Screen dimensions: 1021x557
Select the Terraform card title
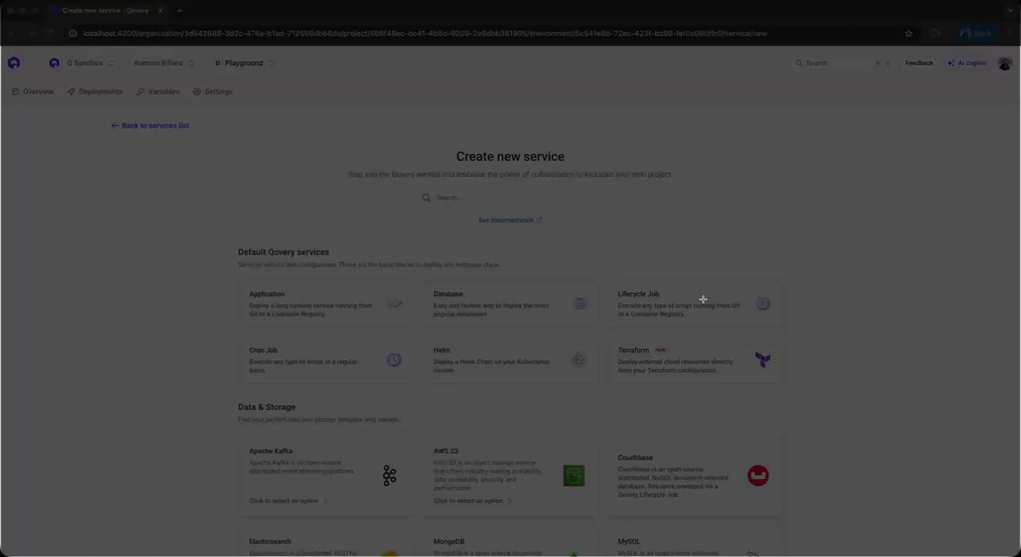click(x=633, y=351)
